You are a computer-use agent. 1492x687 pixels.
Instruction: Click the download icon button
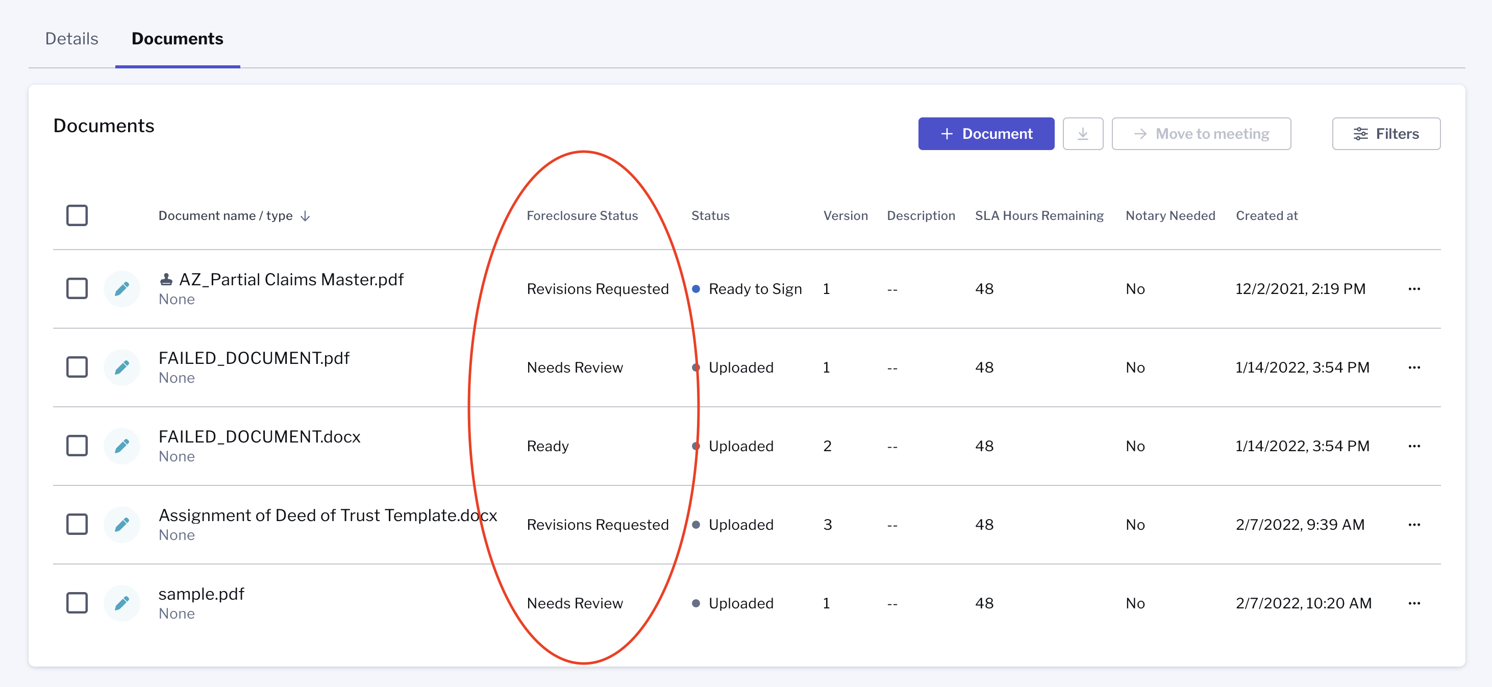1082,134
